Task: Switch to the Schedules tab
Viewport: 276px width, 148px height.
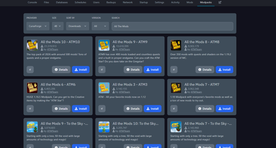Action: pos(80,2)
